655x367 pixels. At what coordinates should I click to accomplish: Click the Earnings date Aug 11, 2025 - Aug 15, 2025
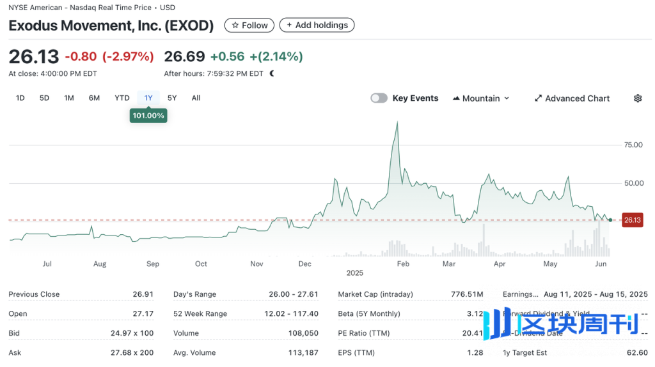click(x=596, y=294)
